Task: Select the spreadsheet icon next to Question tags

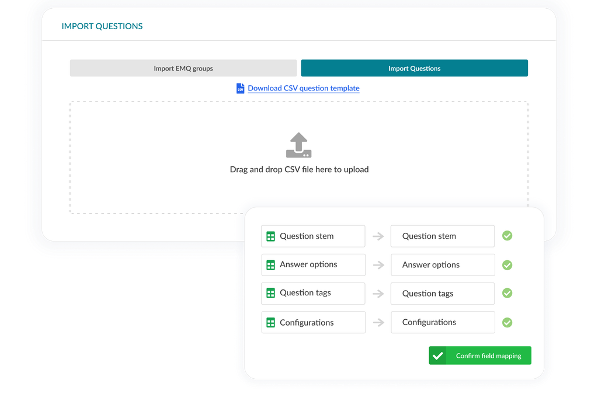Action: pyautogui.click(x=270, y=293)
